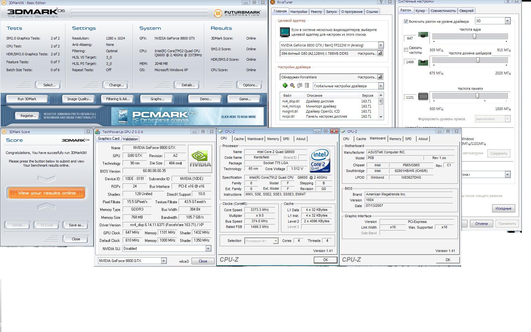Click the shader domain chip icon beside 1498

click(x=423, y=62)
